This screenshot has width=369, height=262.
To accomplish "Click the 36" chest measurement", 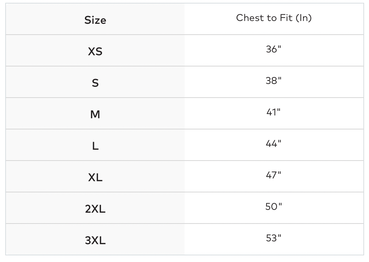I will 274,49.
